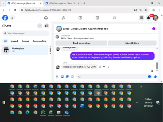Open conversation information purple i icon
The height and width of the screenshot is (122, 163).
(x=154, y=29)
